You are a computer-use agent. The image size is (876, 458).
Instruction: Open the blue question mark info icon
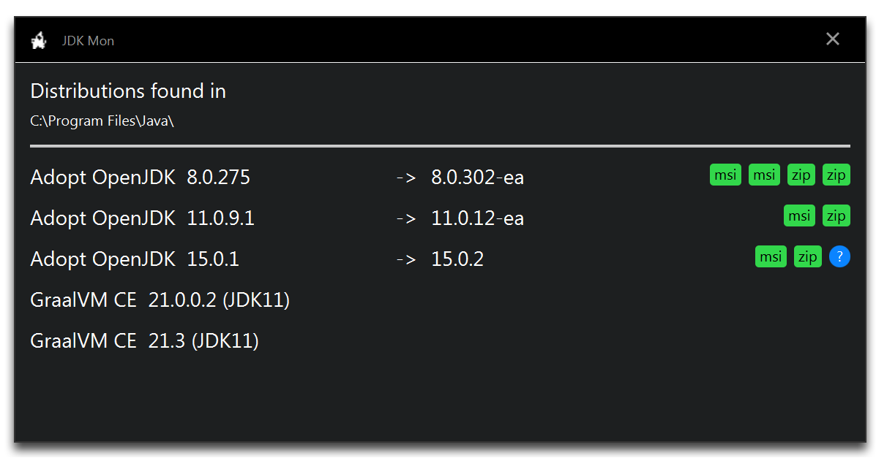(x=839, y=256)
